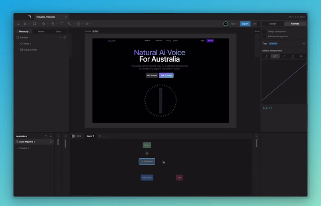This screenshot has height=206, width=321.
Task: Pause the state machine playback
Action: pos(73,136)
